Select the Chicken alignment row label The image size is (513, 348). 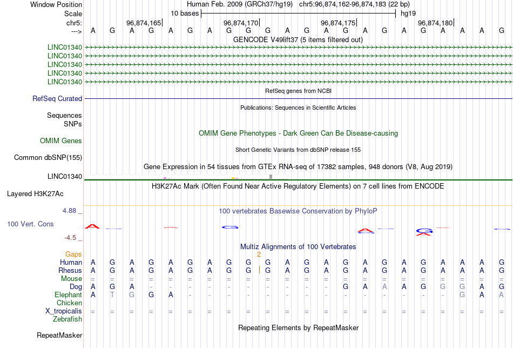(69, 303)
